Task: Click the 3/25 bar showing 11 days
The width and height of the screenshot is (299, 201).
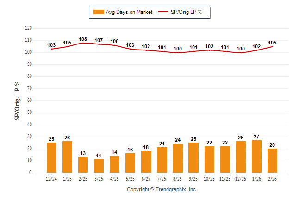Action: (x=99, y=166)
